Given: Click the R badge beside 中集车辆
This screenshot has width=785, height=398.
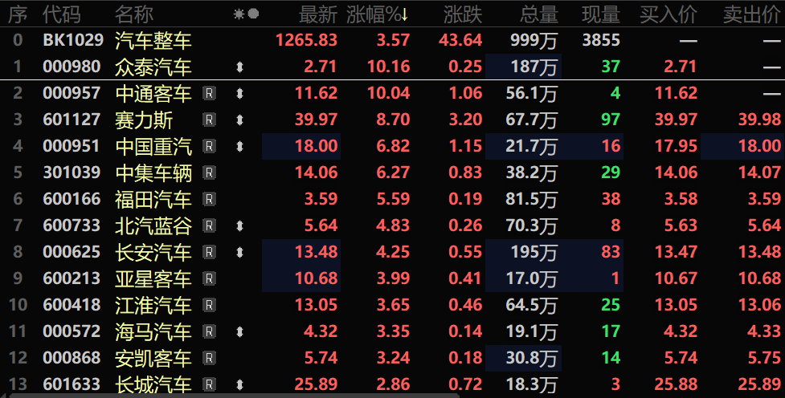Looking at the screenshot, I should [209, 173].
